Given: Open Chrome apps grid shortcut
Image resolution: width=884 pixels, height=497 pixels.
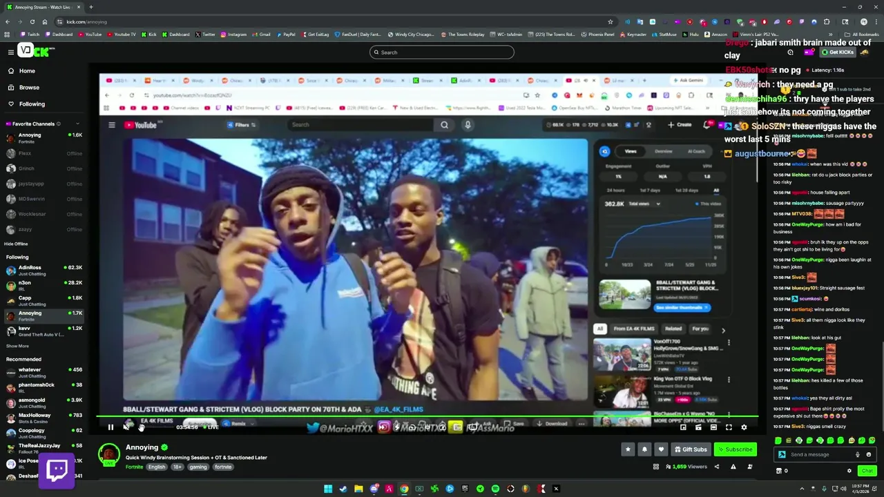Looking at the screenshot, I should pos(8,34).
